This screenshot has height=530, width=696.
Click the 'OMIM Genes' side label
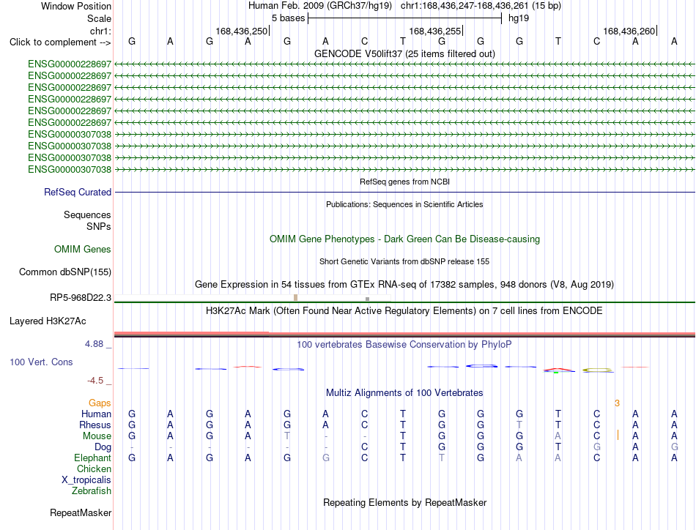pos(83,249)
